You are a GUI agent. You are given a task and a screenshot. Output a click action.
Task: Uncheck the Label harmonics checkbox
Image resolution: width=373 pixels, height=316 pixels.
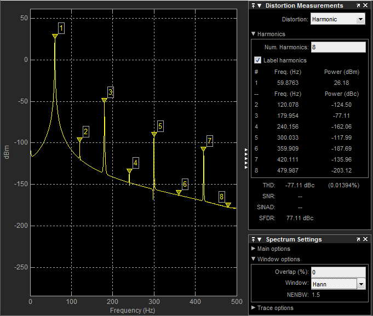[x=258, y=60]
